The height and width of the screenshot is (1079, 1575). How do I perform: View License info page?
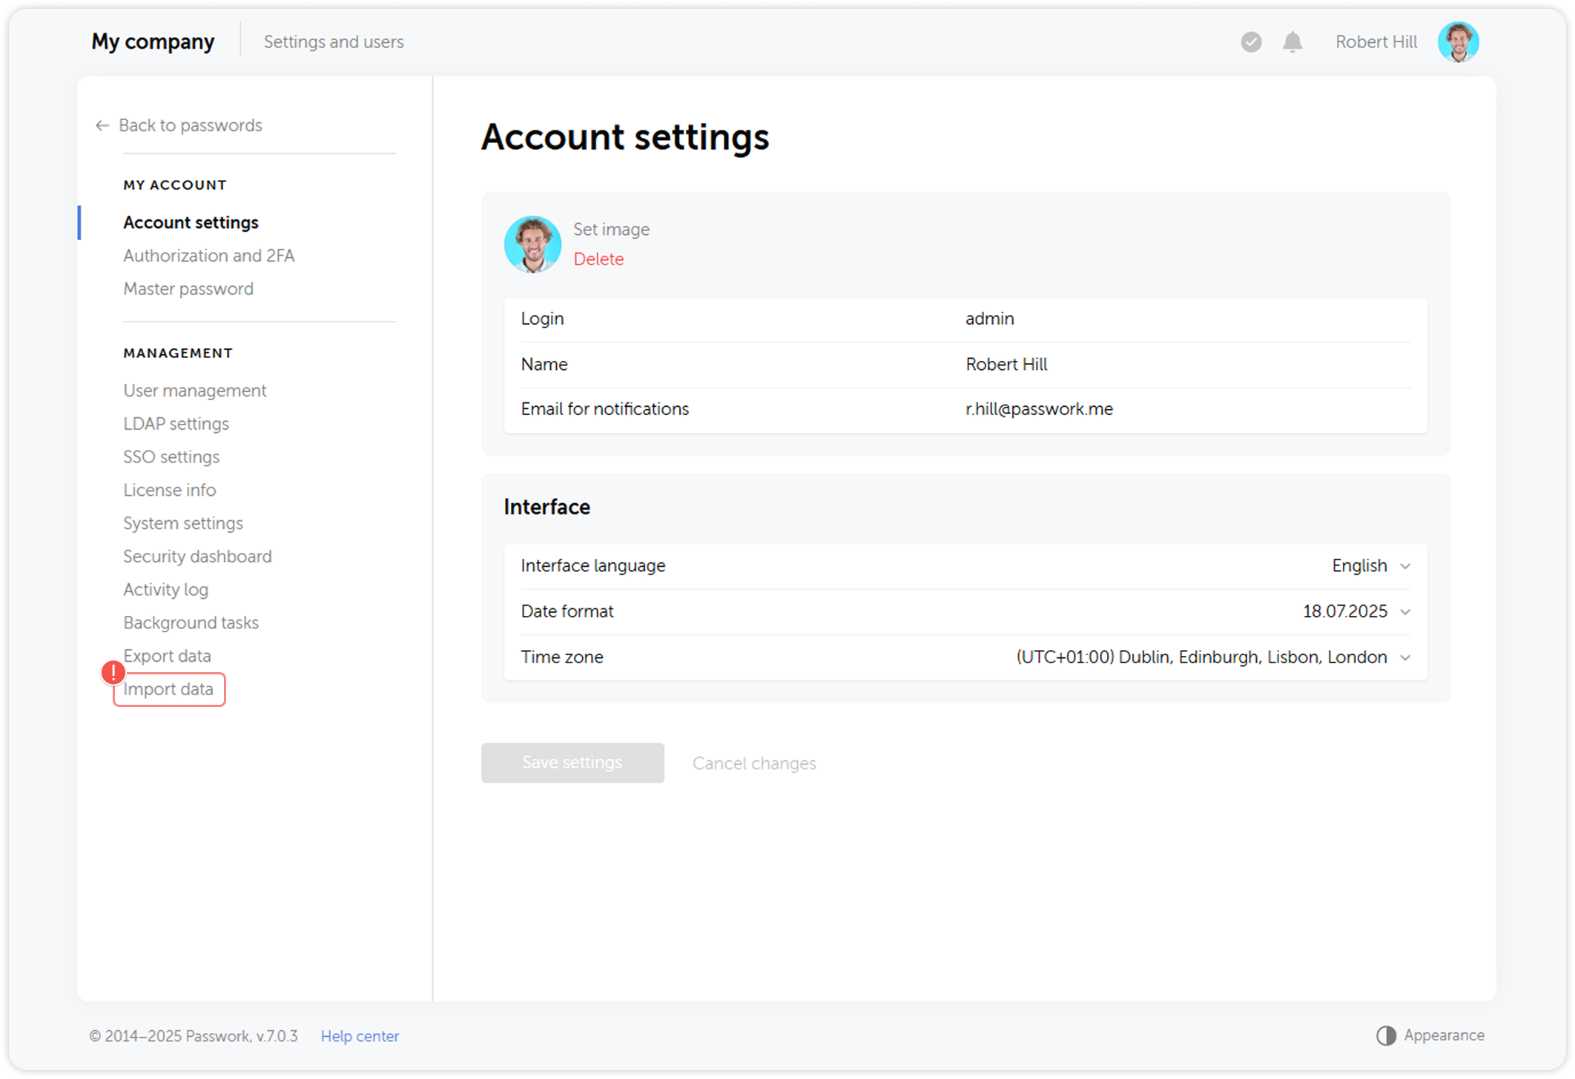click(169, 491)
